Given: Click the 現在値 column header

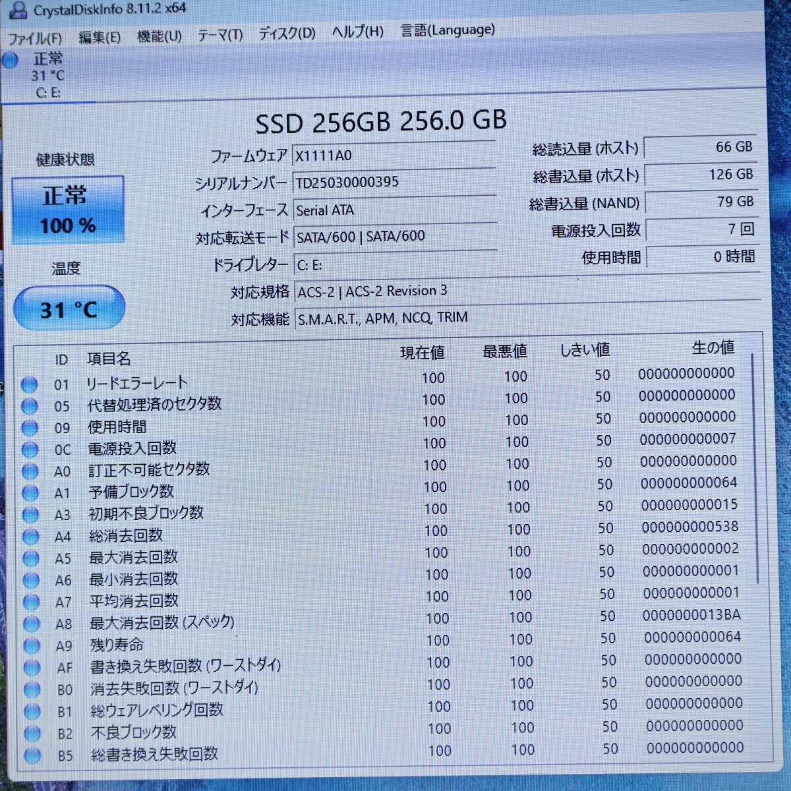Looking at the screenshot, I should click(423, 353).
